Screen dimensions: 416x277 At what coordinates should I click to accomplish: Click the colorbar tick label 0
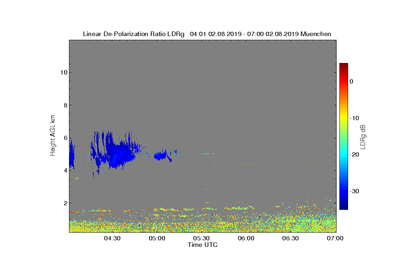pyautogui.click(x=352, y=81)
